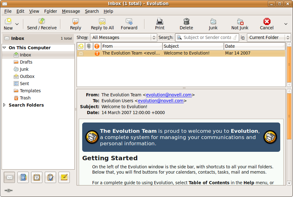Open the Show All Messages dropdown
The height and width of the screenshot is (197, 293).
click(x=123, y=37)
